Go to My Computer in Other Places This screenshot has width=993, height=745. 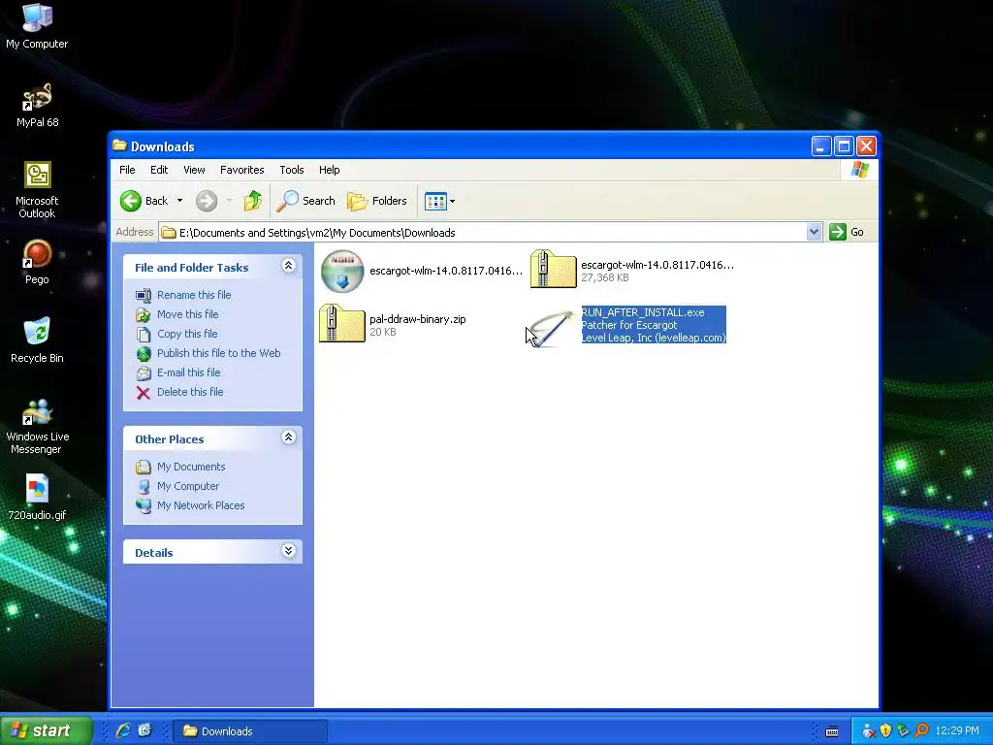pos(188,486)
